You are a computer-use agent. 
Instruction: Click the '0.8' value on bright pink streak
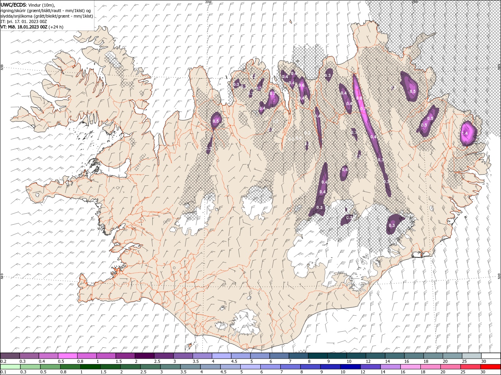359,98
